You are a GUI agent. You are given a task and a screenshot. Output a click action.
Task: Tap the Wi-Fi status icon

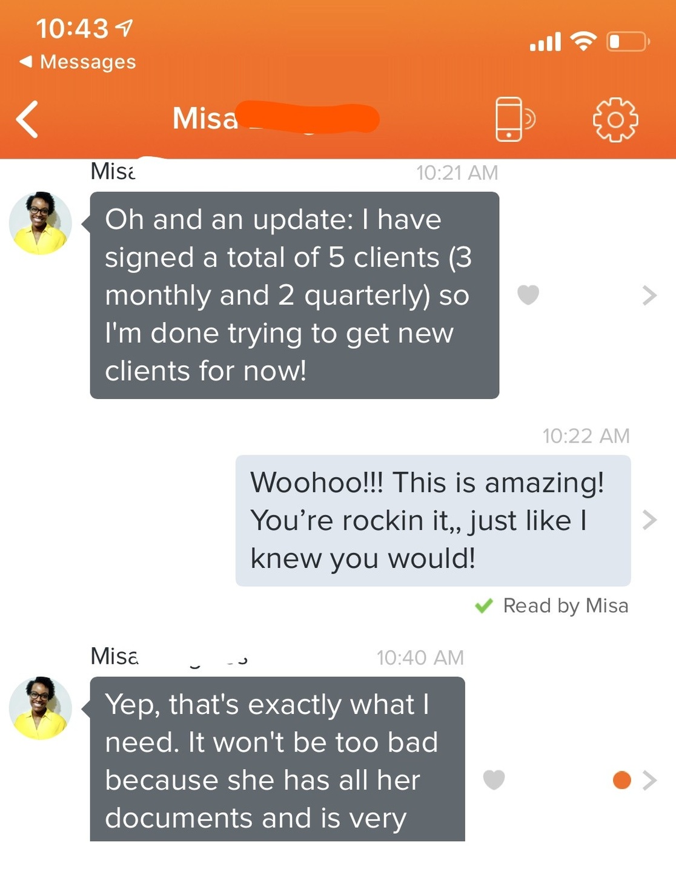point(583,41)
